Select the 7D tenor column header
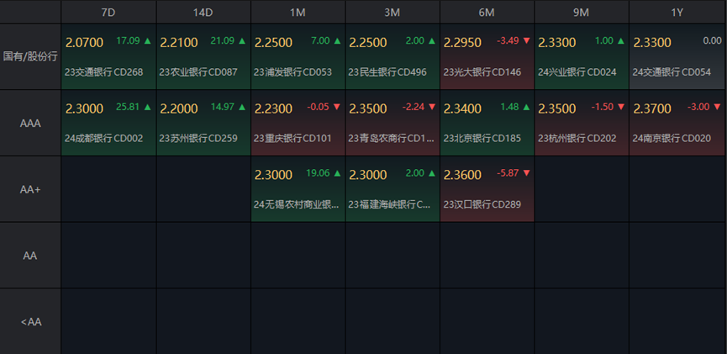 point(108,12)
